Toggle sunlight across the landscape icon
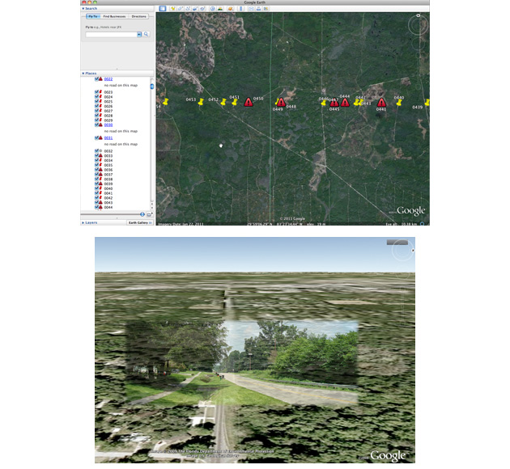This screenshot has width=510, height=469. (220, 8)
